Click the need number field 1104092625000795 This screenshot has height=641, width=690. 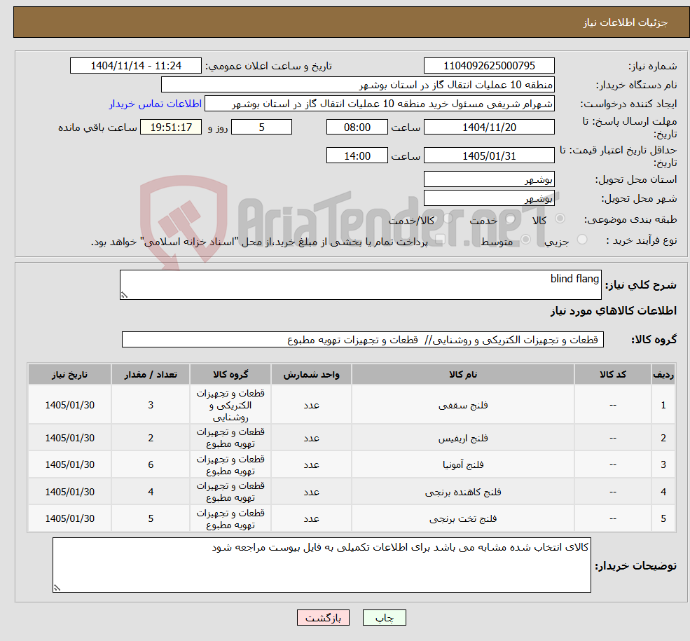pyautogui.click(x=489, y=66)
